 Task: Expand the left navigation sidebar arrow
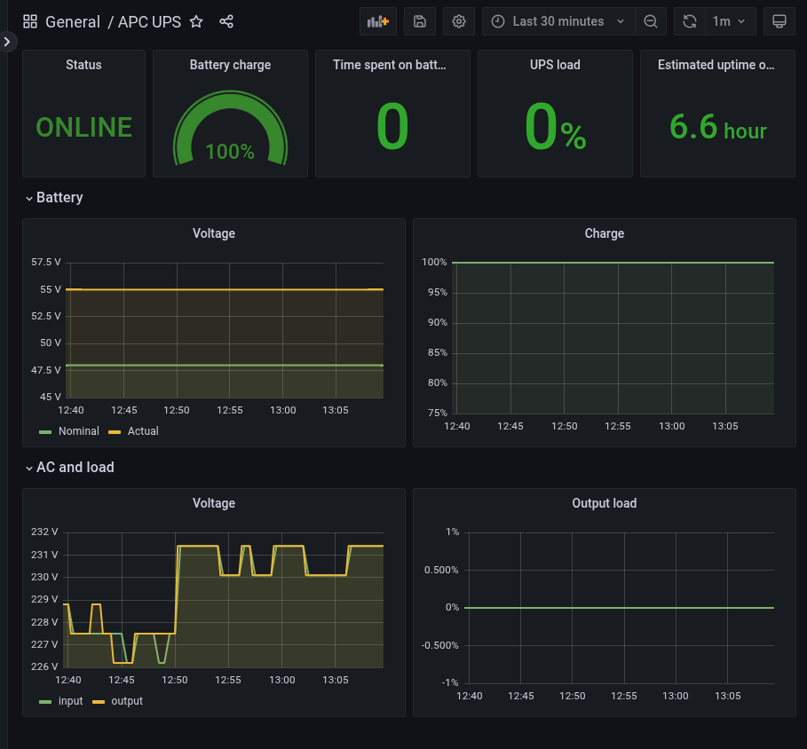point(7,41)
